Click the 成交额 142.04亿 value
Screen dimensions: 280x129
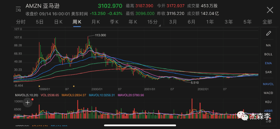[x=203, y=13]
